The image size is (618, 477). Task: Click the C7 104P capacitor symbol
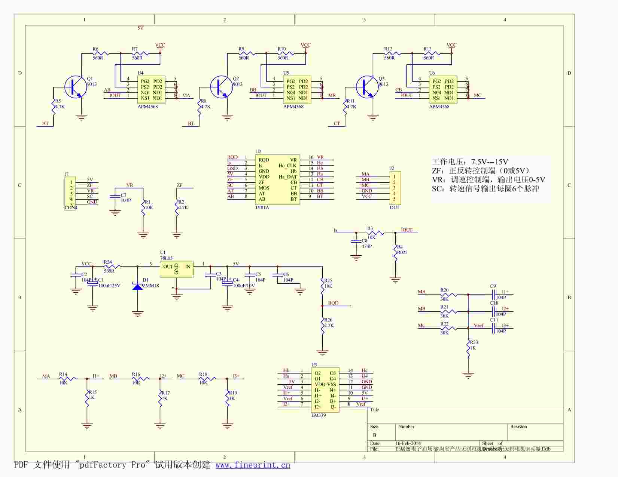(115, 196)
